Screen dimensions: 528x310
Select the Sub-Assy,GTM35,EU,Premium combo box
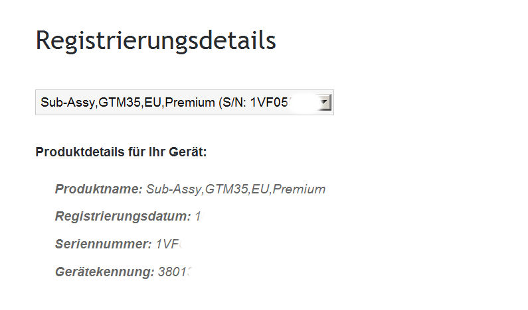(185, 103)
